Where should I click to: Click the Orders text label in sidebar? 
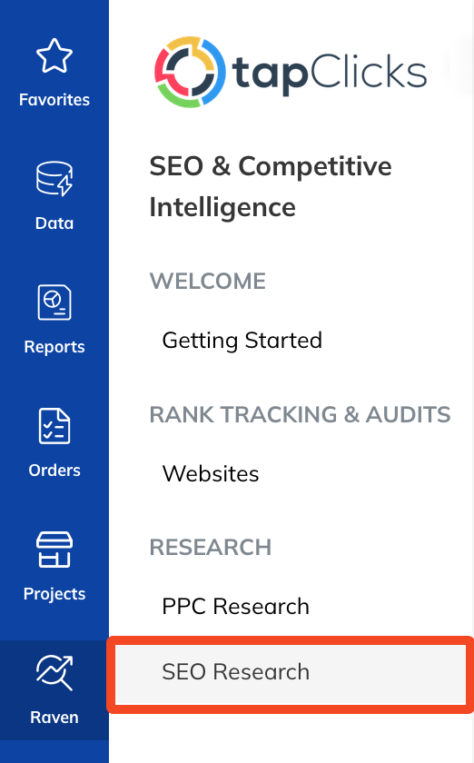[x=54, y=471]
